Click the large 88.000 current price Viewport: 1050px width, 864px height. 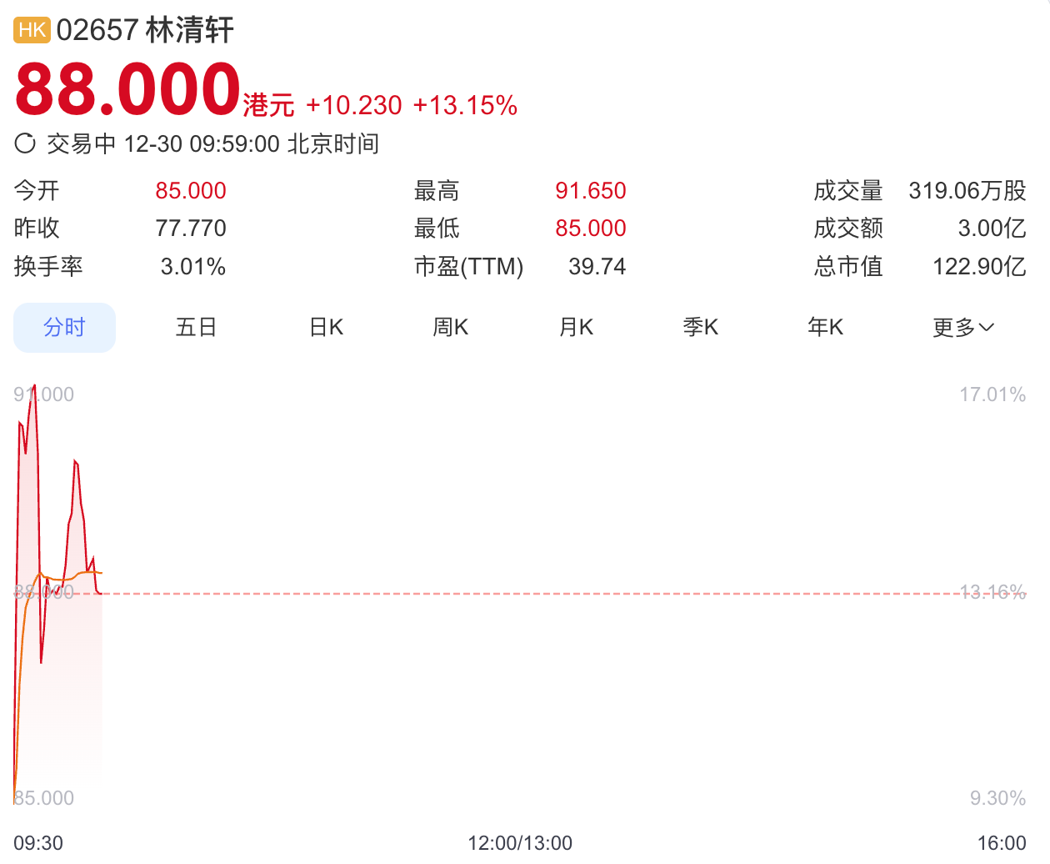coord(127,88)
